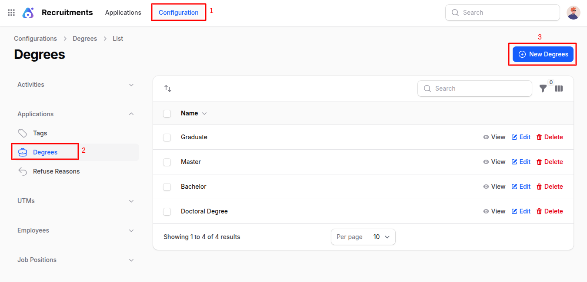Click the reorder records arrows icon
Screen dimensions: 587x282
(x=168, y=89)
